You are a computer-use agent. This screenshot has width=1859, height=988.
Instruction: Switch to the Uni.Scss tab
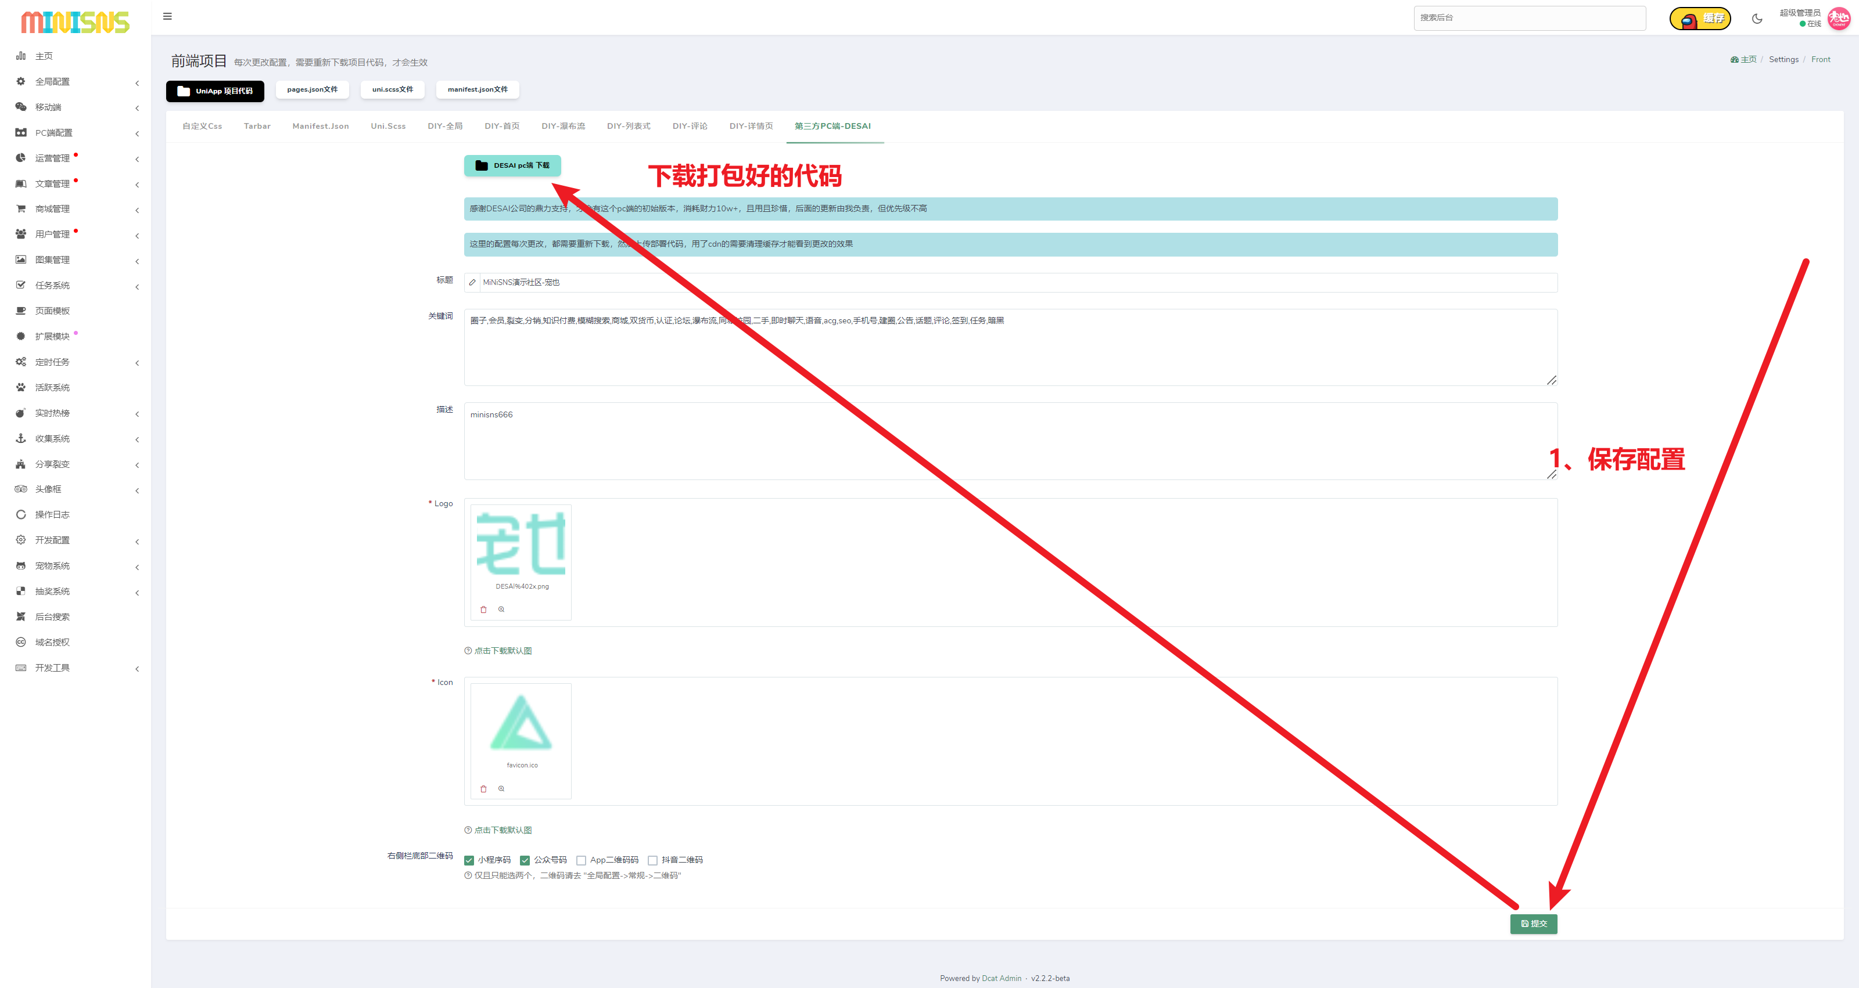[x=388, y=126]
